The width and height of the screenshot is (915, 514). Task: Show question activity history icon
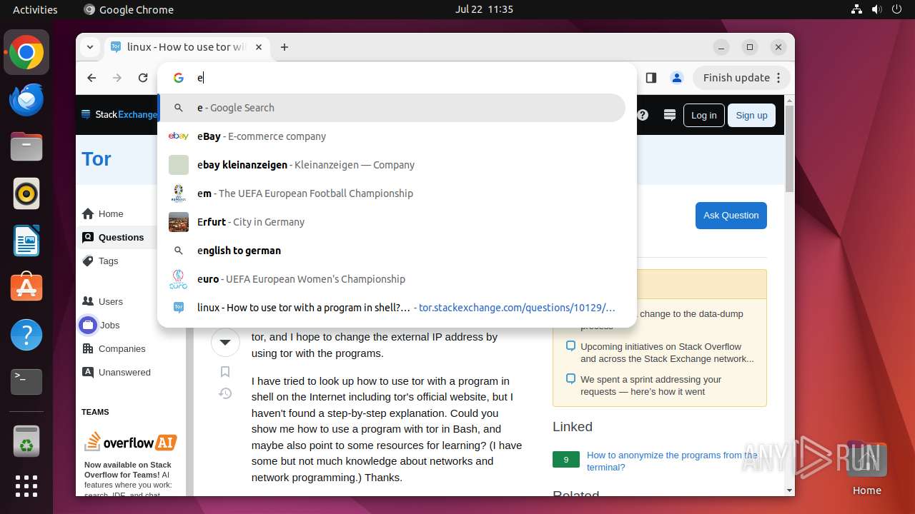(x=225, y=393)
